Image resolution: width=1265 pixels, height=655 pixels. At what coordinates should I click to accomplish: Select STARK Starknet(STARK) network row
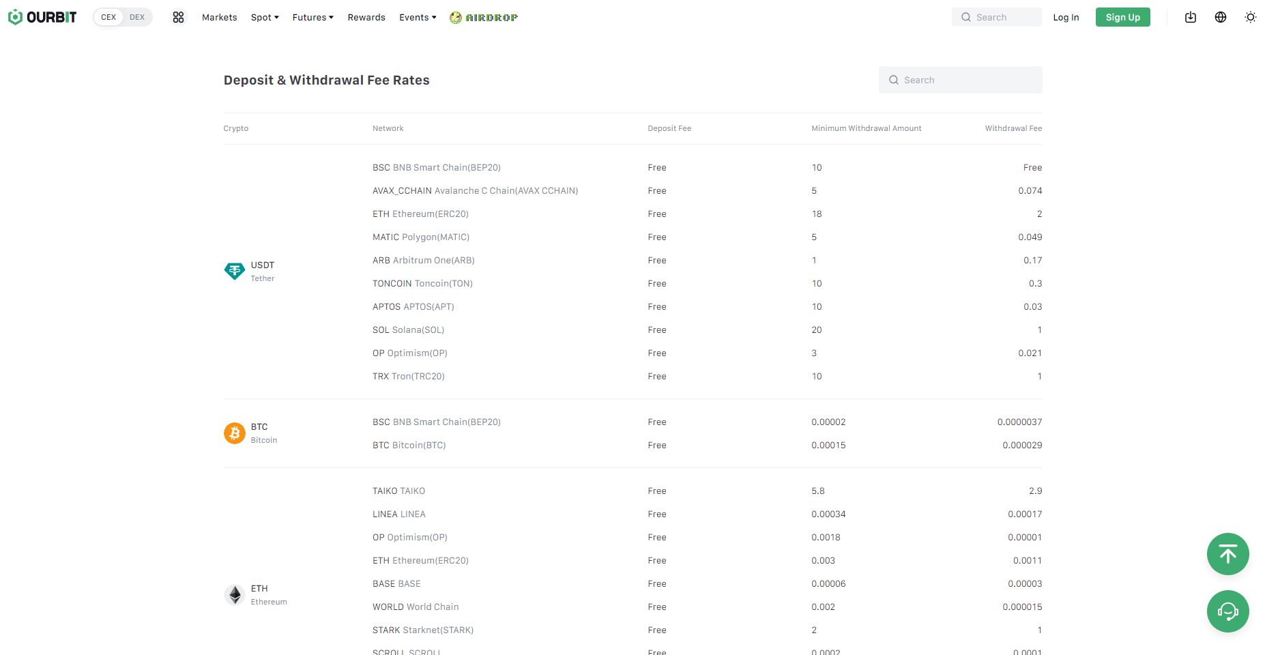click(423, 630)
